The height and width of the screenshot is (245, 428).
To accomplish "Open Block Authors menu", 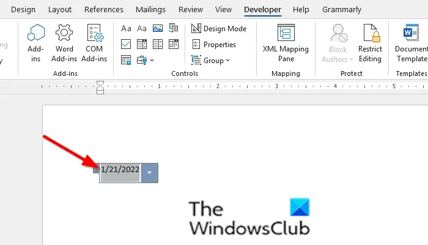I will [x=338, y=43].
